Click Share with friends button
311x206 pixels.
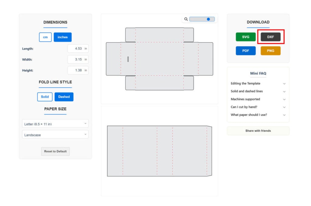click(x=258, y=131)
